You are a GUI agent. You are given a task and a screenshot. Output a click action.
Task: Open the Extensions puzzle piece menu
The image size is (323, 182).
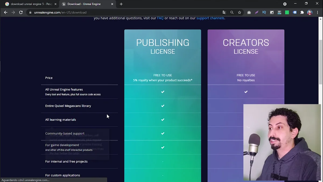pos(302,12)
